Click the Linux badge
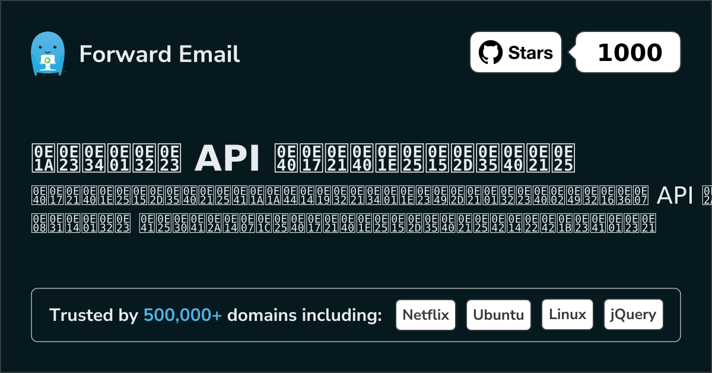 point(567,315)
